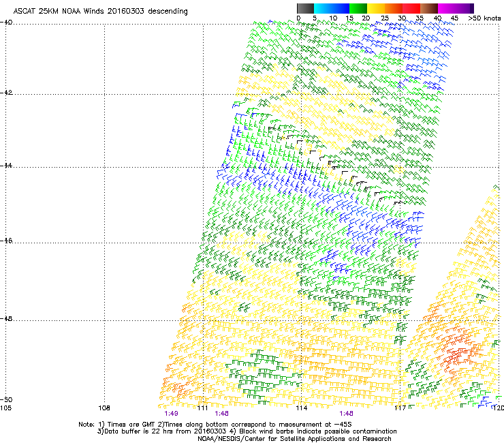Image resolution: width=504 pixels, height=443 pixels.
Task: Click the '105' longitude axis label
Action: pyautogui.click(x=5, y=408)
